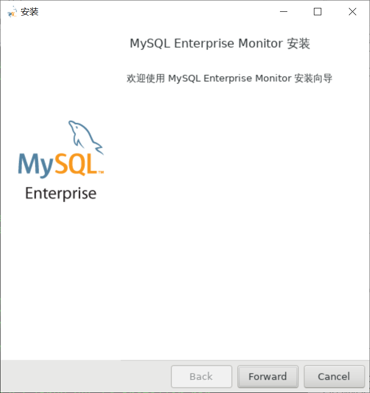
Task: Click the "Enterprise" text under the logo
Action: tap(61, 193)
